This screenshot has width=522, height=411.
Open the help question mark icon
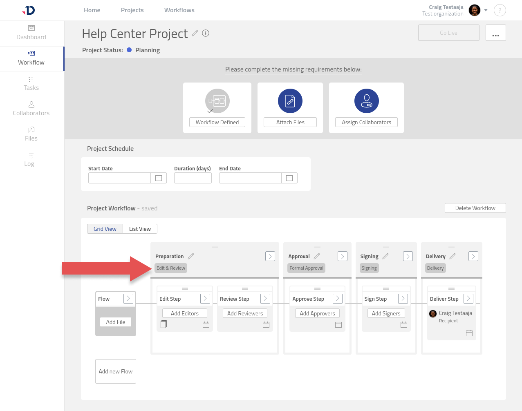point(500,10)
